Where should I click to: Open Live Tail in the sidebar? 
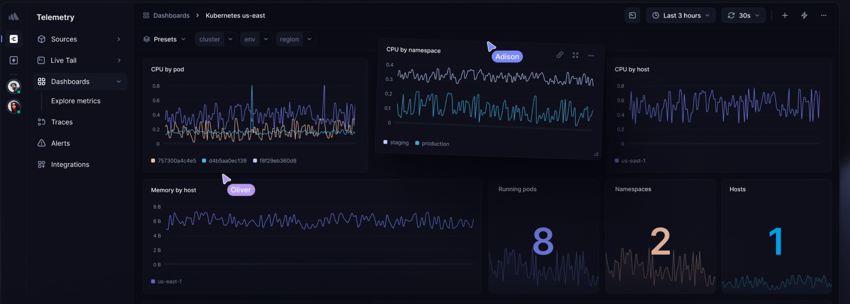(79, 60)
